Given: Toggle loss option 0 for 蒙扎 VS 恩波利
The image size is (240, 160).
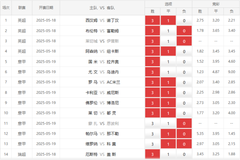Looking at the screenshot, I should pos(184,124).
